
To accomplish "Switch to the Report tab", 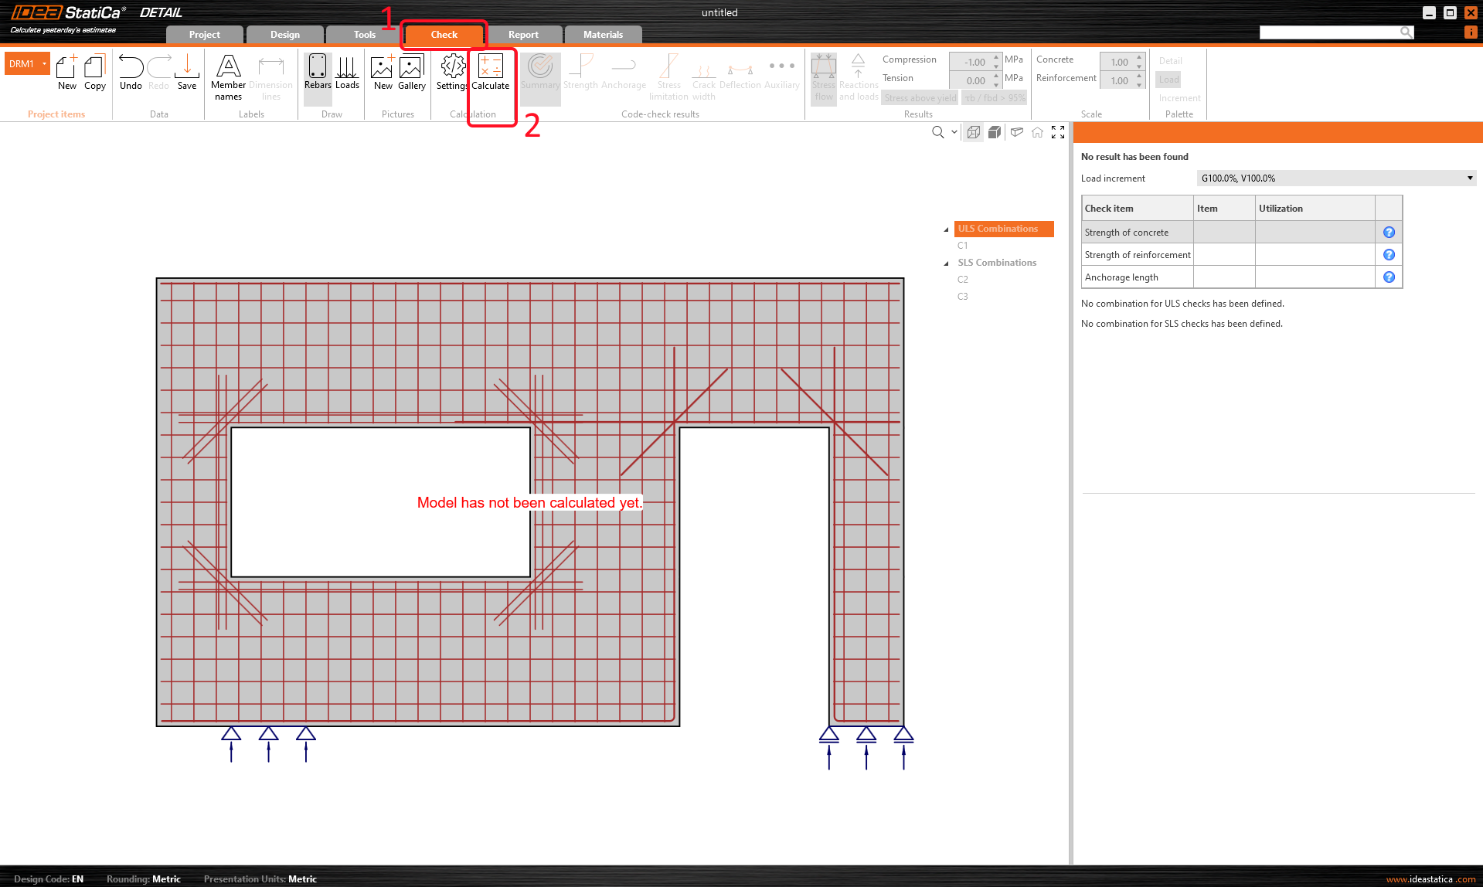I will point(523,35).
